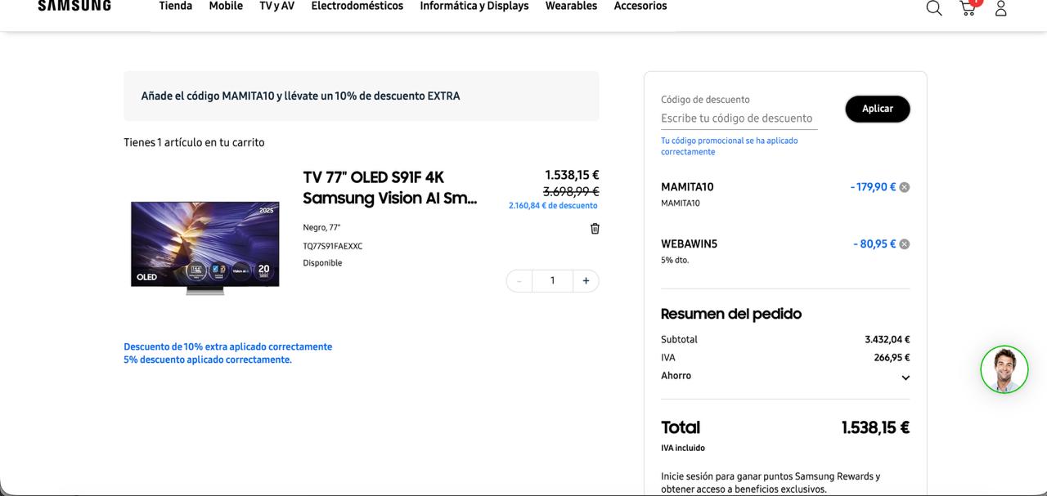Click the discount code input field

click(738, 118)
